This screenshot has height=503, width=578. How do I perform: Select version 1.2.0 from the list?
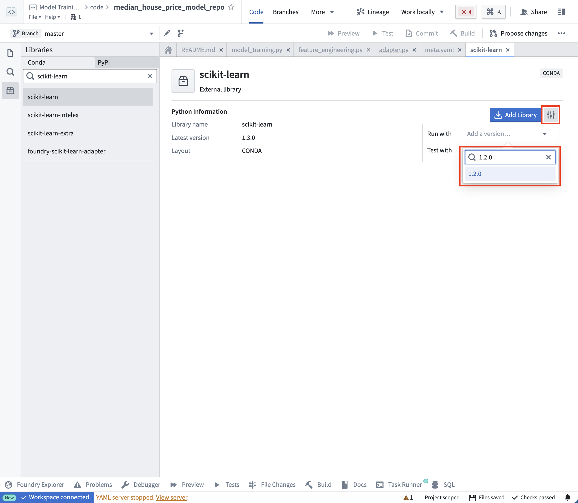pos(510,174)
